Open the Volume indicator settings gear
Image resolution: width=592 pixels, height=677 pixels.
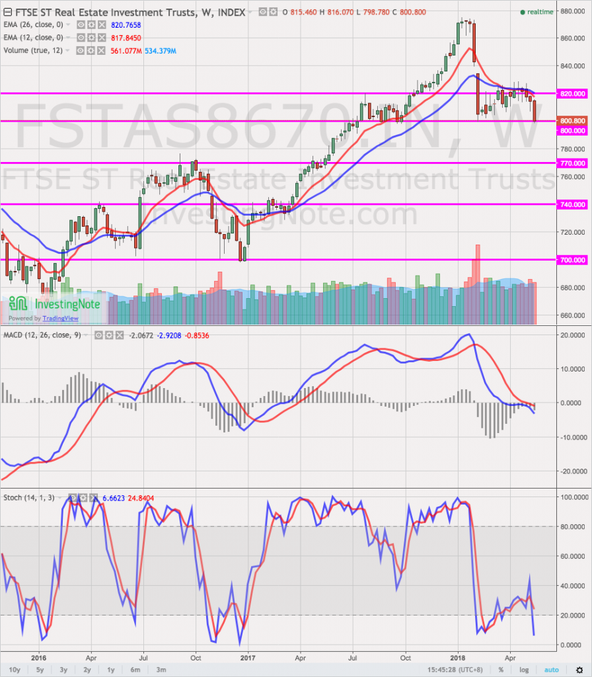pyautogui.click(x=91, y=51)
